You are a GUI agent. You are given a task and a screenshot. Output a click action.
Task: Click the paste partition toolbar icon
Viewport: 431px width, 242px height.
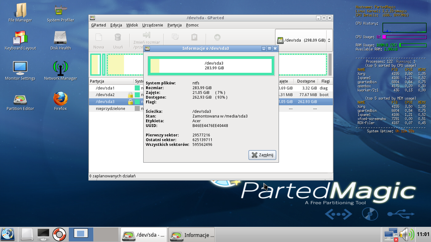[194, 37]
